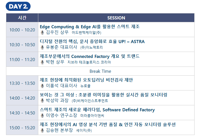Screen dimensions: 200x137
Task: Open Software Defined Factory session title
Action: pos(97,110)
